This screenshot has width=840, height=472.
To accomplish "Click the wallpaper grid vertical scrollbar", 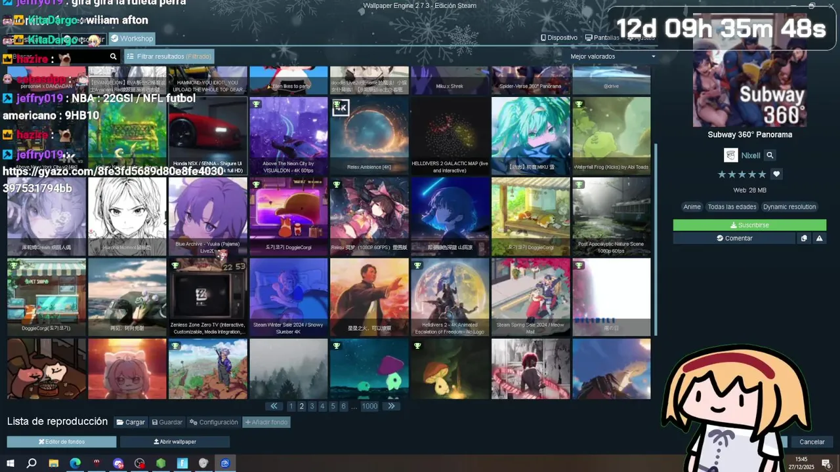I will click(x=655, y=239).
